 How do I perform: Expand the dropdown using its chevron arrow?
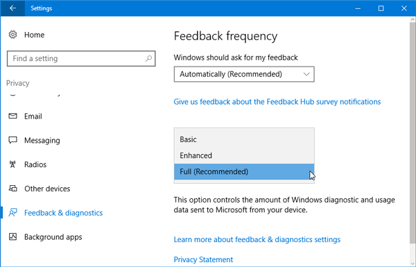pyautogui.click(x=306, y=74)
